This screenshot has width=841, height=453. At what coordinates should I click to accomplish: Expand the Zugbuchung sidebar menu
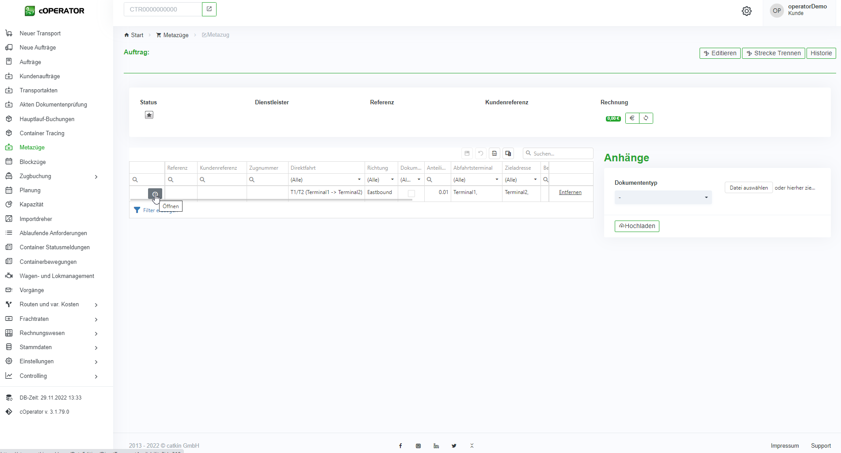96,176
